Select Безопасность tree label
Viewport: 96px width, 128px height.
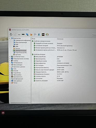(18, 77)
